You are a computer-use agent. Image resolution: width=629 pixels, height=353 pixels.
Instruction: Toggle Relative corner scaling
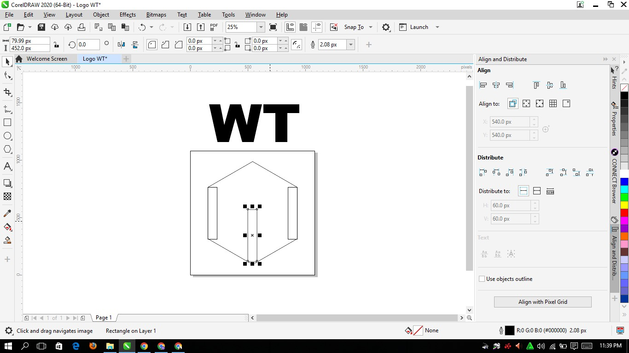click(x=297, y=45)
